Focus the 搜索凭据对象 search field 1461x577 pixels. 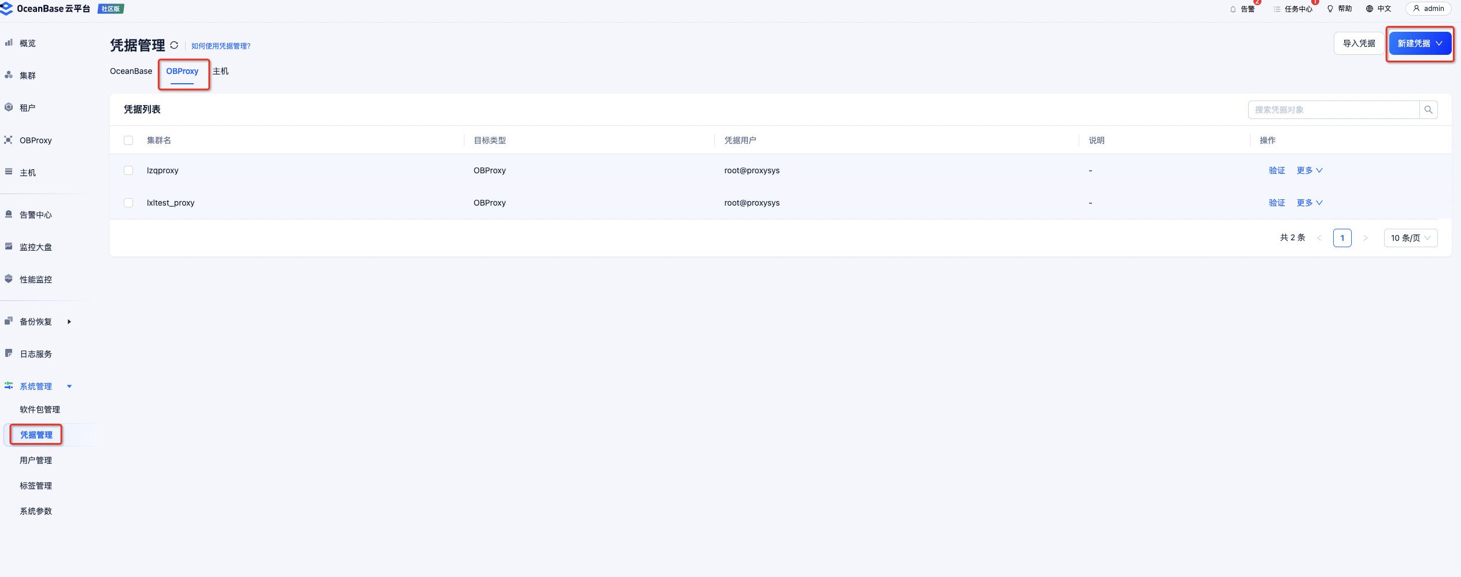1334,110
